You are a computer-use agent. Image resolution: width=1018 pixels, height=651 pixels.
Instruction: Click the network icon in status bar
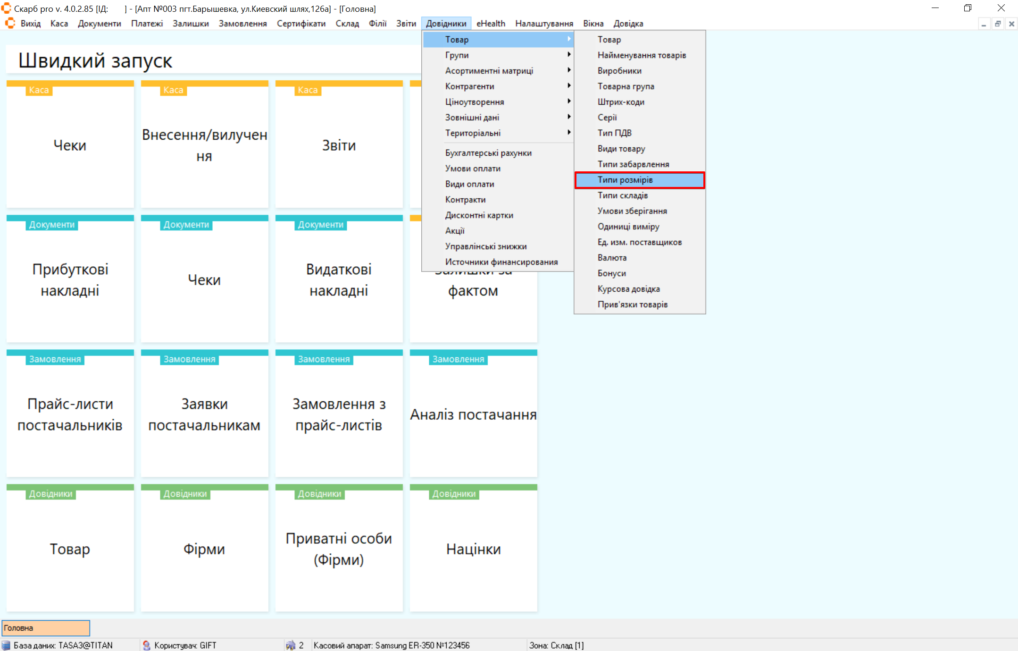click(291, 645)
